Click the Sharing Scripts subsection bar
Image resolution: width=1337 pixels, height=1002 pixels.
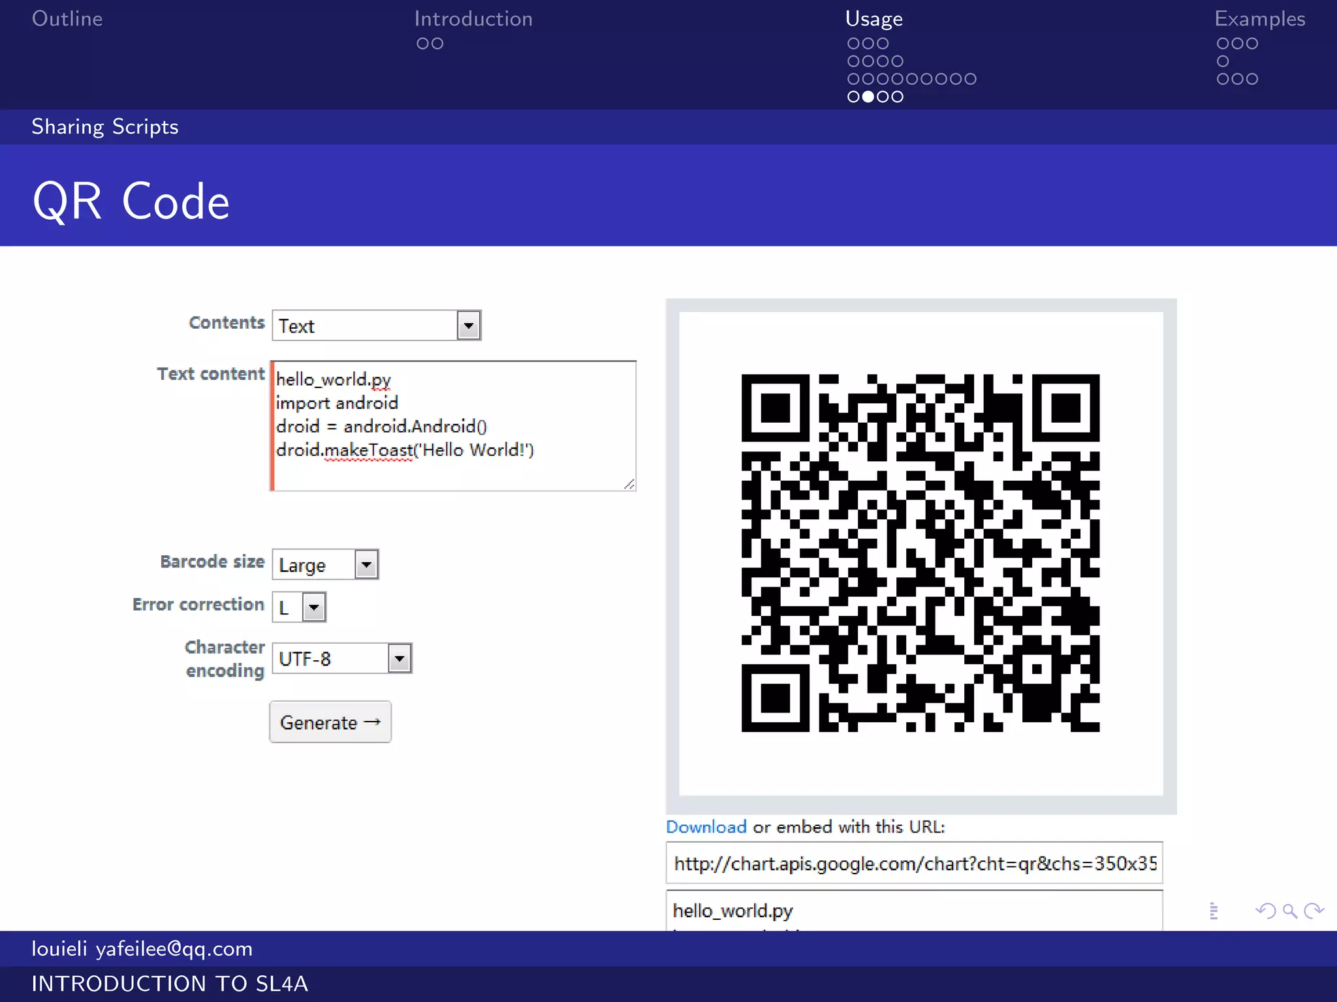(x=668, y=127)
